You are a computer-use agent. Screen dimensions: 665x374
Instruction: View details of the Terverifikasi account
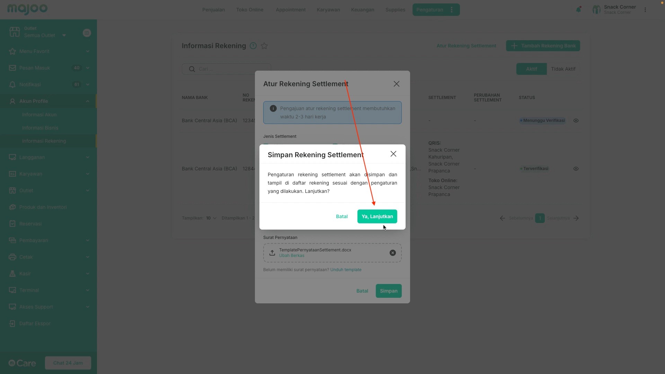[x=576, y=169]
